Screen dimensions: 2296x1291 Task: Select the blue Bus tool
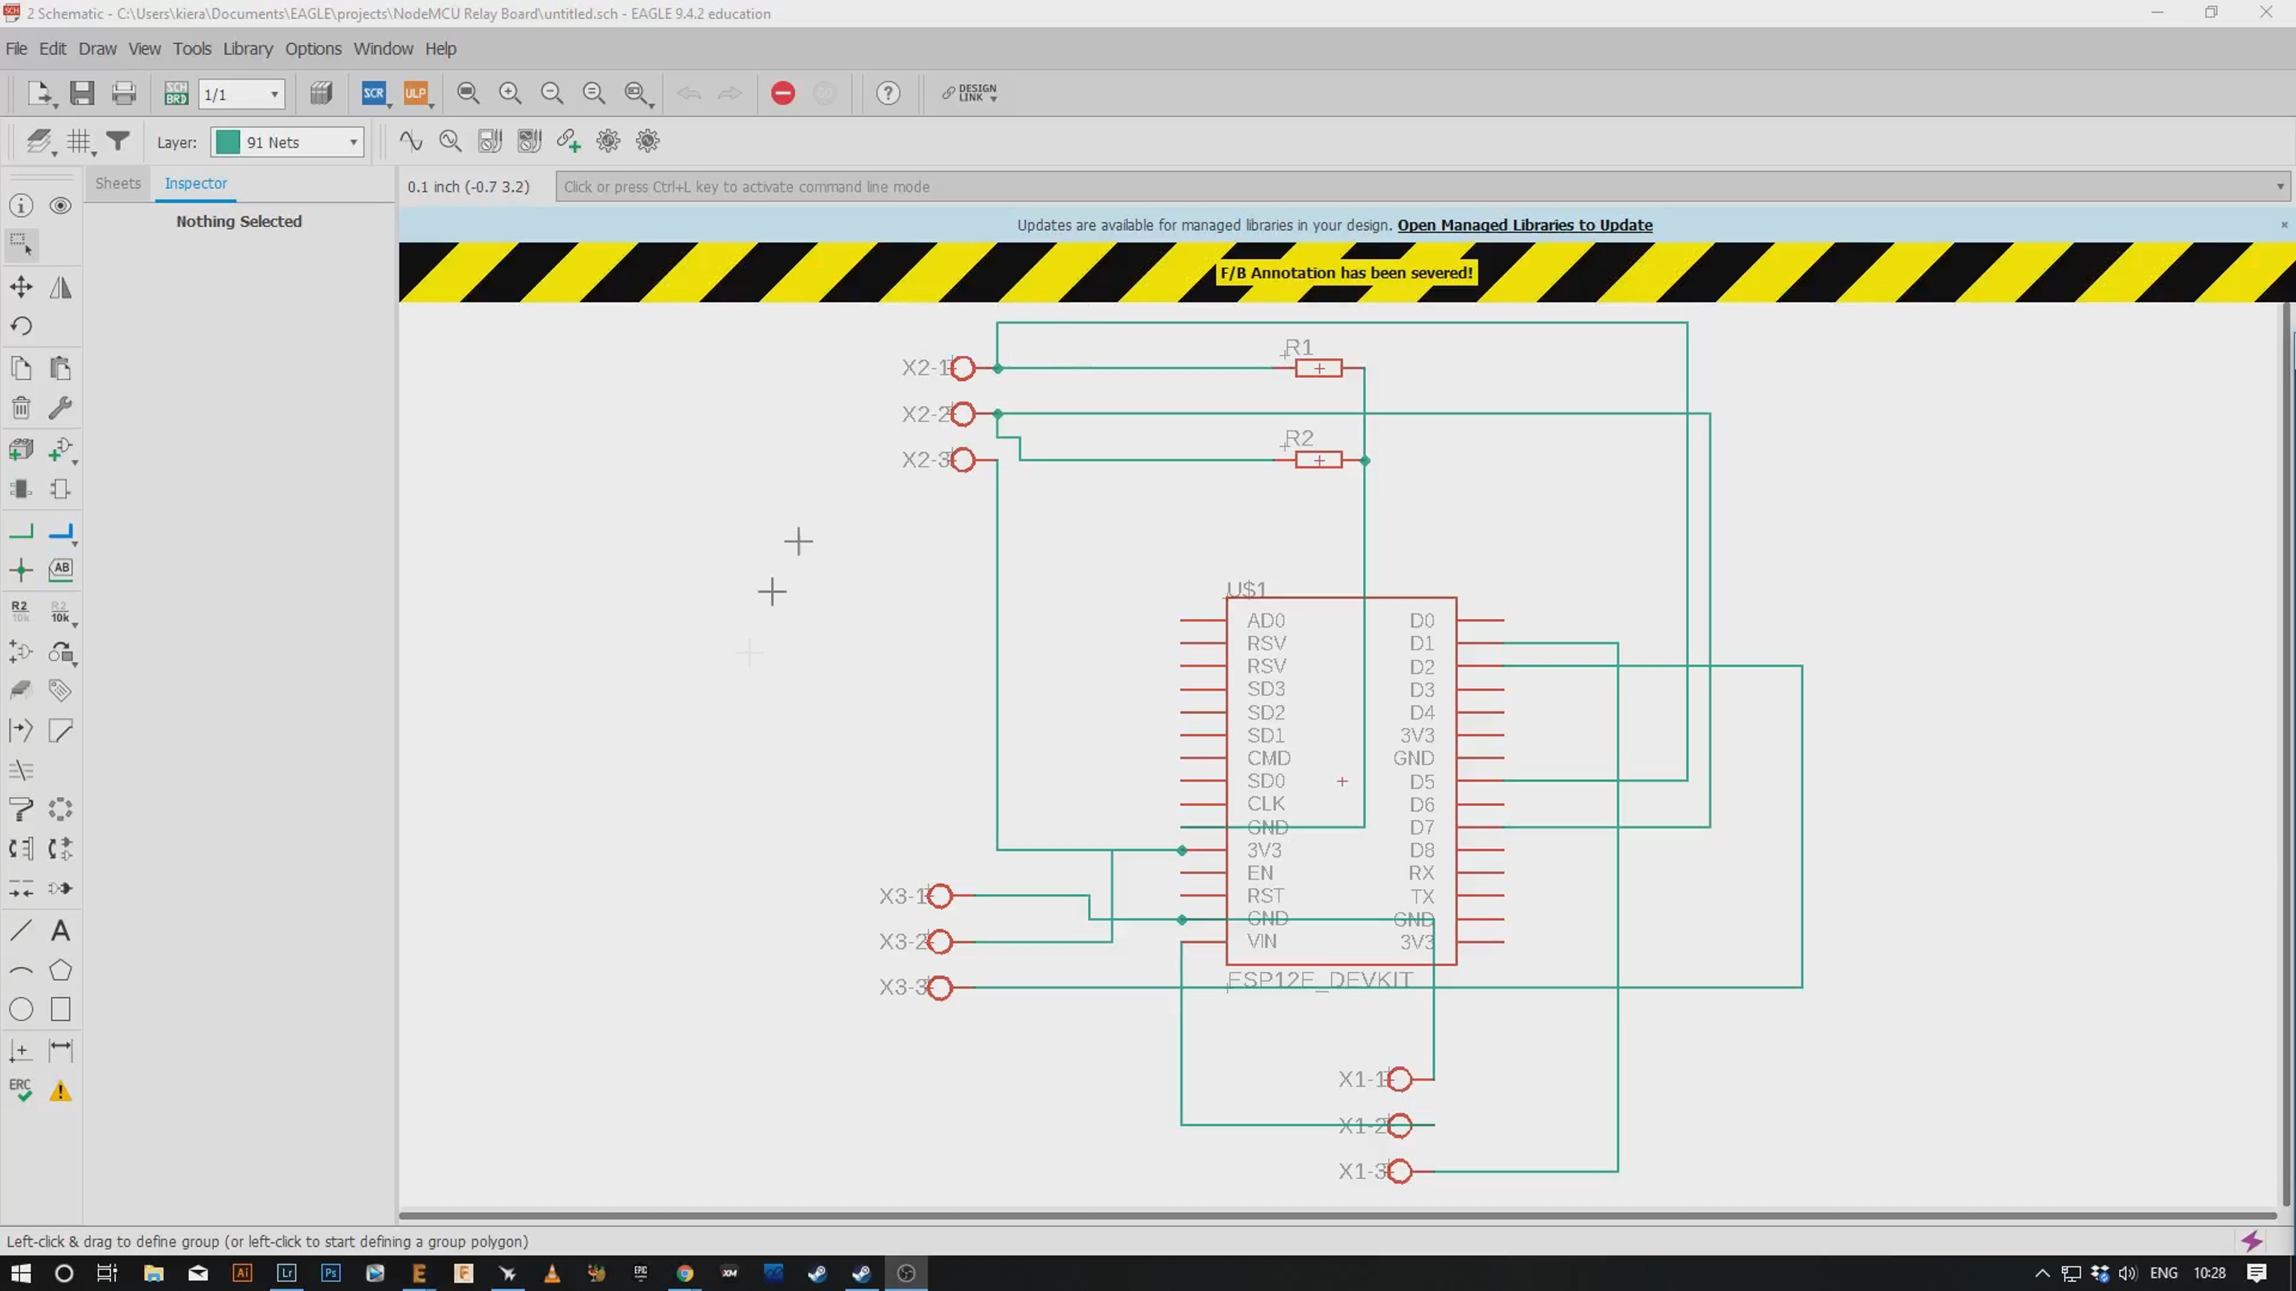coord(60,532)
